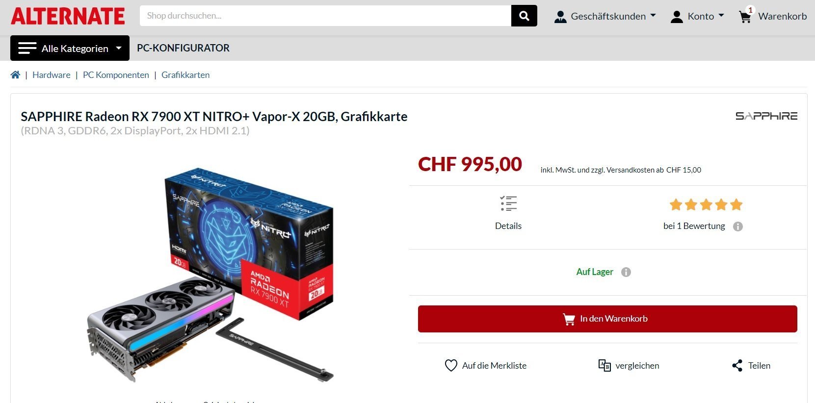
Task: Expand the Konto account dropdown
Action: pos(697,16)
